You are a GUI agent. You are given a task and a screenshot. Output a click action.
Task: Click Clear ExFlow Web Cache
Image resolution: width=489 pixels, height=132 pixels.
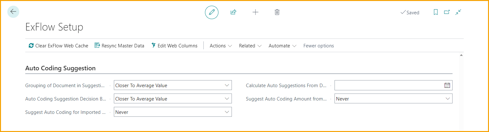coord(58,46)
